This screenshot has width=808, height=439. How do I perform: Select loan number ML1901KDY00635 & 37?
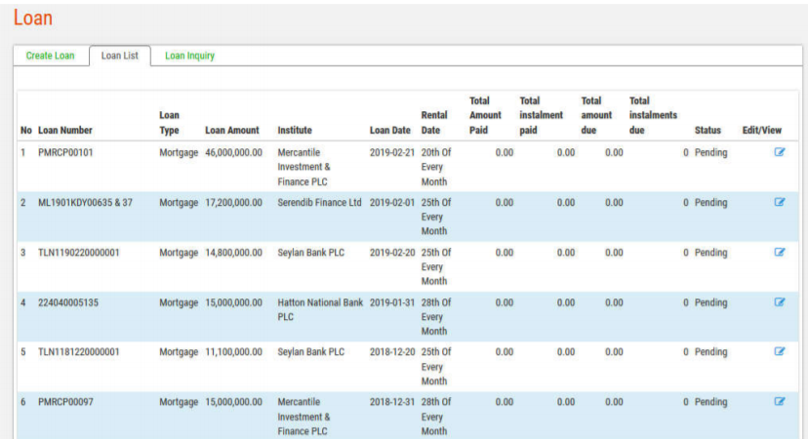pos(85,203)
